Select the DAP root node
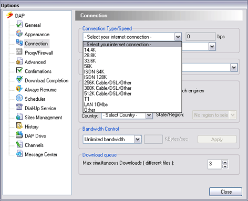This screenshot has height=201, width=248. [x=20, y=16]
